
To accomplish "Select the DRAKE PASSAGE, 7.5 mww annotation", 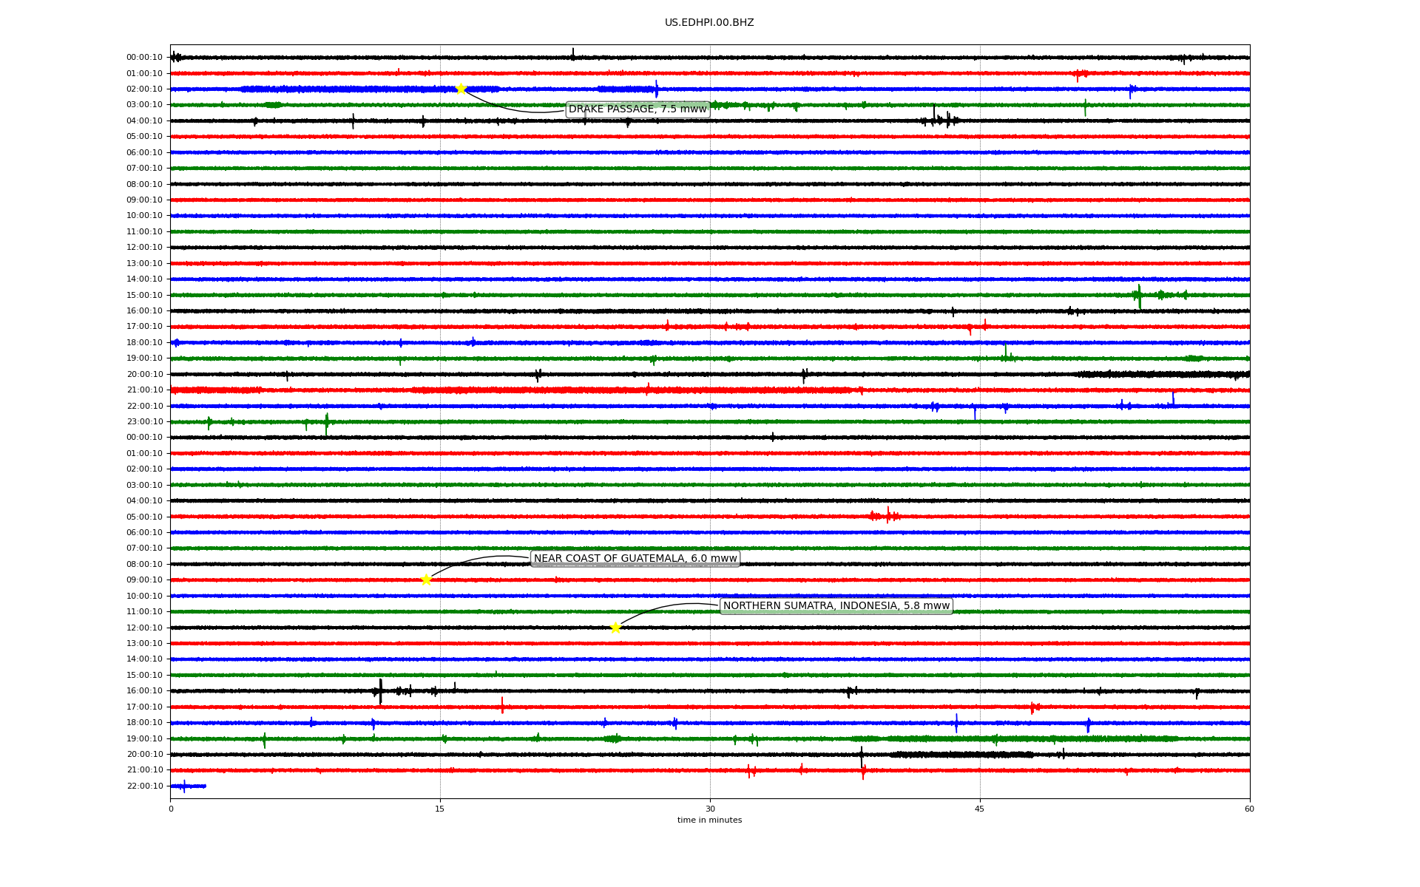I will [638, 109].
